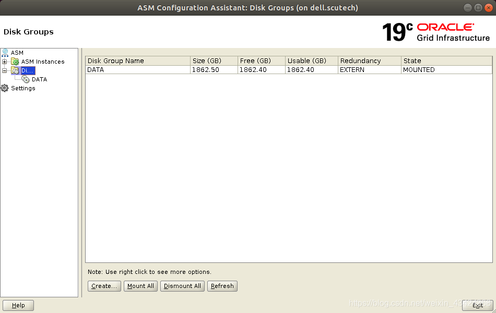The width and height of the screenshot is (496, 313).
Task: Select DATA under Disk Groups tree
Action: 40,79
